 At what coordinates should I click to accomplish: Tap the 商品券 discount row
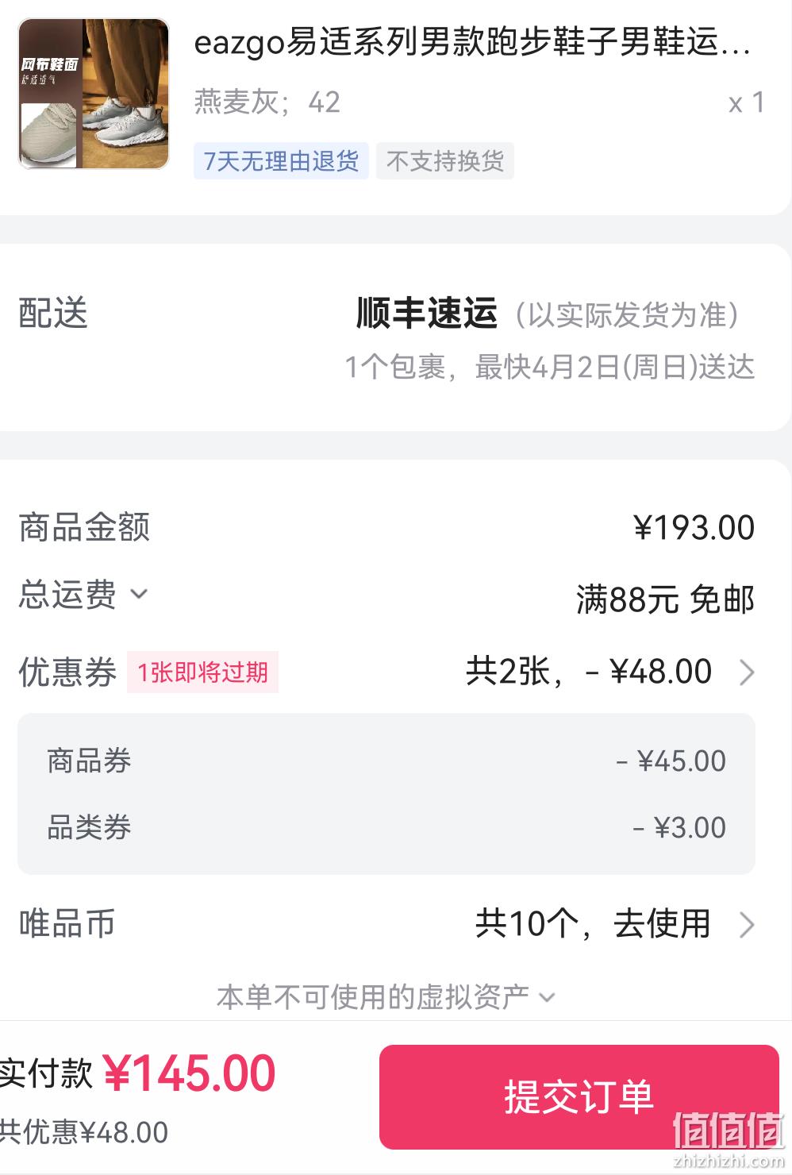click(x=386, y=761)
